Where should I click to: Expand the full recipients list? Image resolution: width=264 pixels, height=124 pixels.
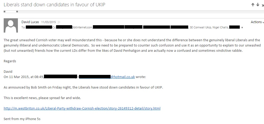click(x=242, y=27)
